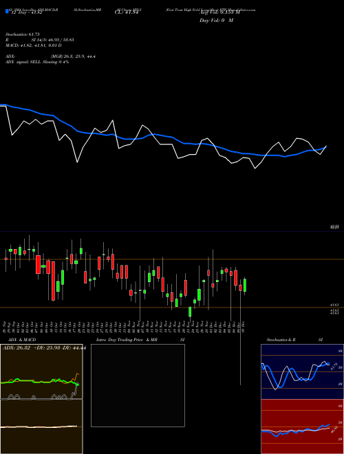Screen dimensions: 344x454
Task: Click the "12 Day = 41.82" label
Action: tap(27, 13)
